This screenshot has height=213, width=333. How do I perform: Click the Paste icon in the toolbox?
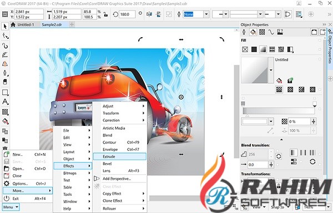(x=5, y=140)
